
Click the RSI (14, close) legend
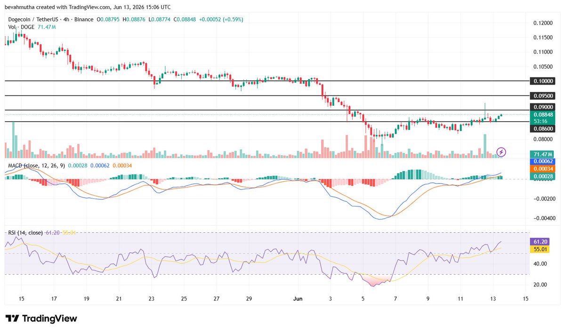pos(25,233)
